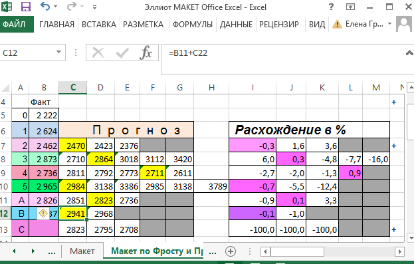Expand the Name Box dropdown
This screenshot has width=414, height=264.
(x=59, y=53)
